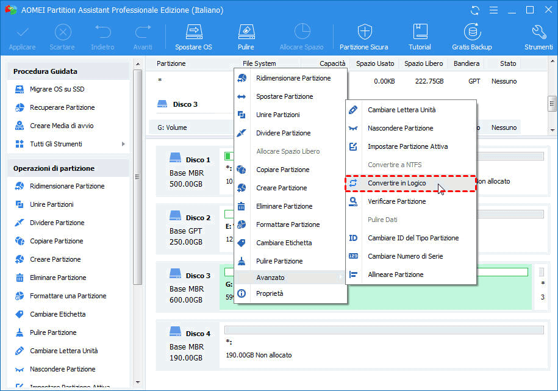Click the Bandiera column header
This screenshot has width=558, height=391.
466,63
